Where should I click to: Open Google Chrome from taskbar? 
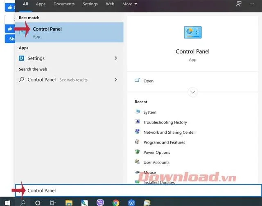(116, 203)
